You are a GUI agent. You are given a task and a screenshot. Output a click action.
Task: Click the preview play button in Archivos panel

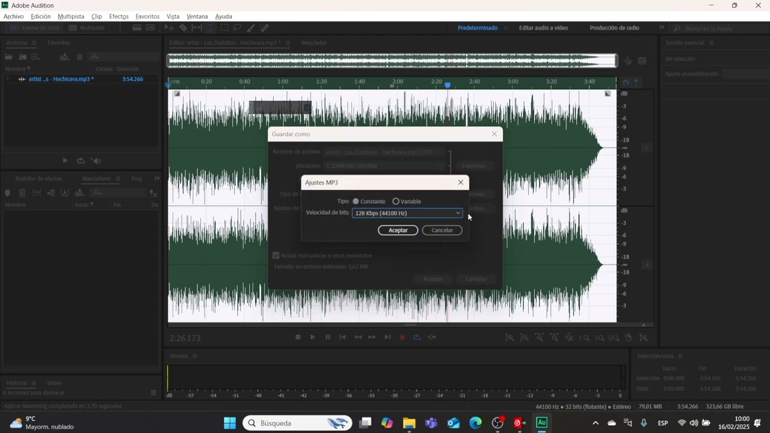[x=65, y=161]
